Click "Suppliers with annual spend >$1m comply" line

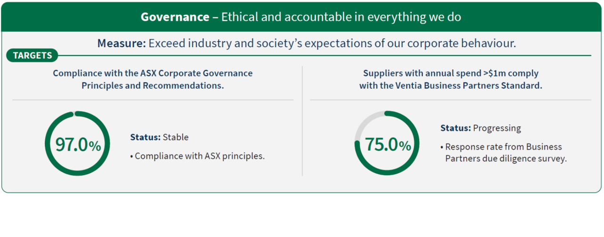coord(450,73)
